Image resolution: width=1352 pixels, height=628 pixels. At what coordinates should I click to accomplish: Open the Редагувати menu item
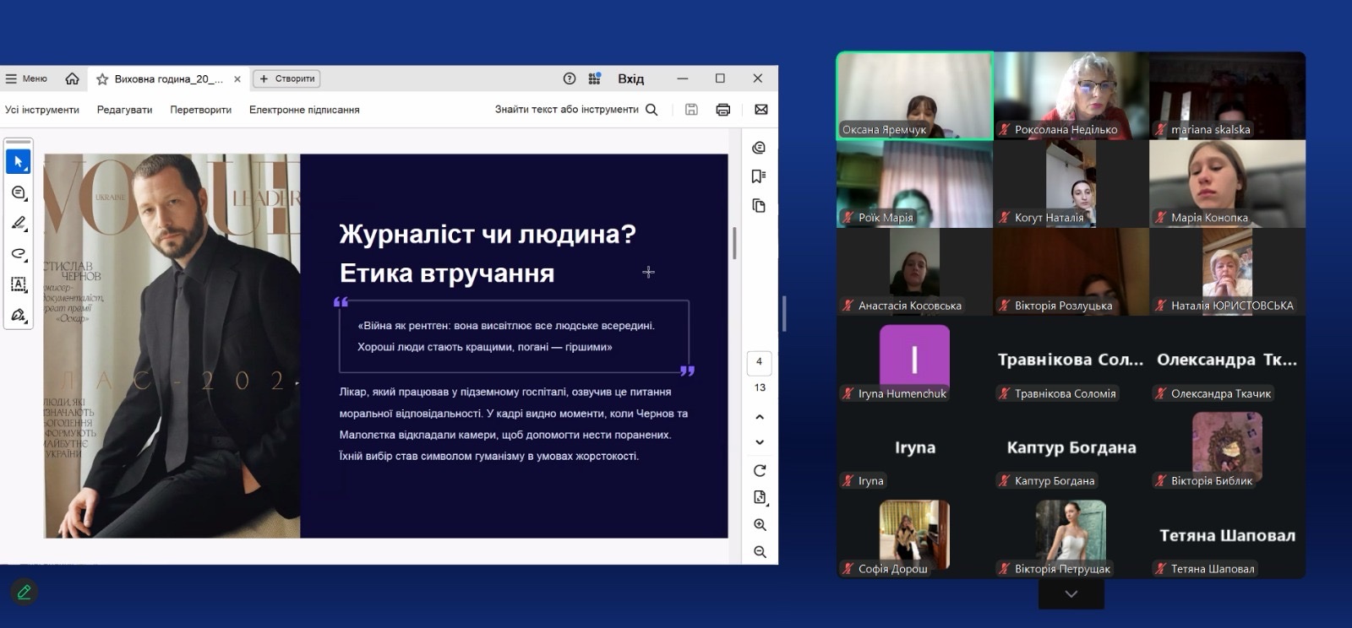coord(124,110)
